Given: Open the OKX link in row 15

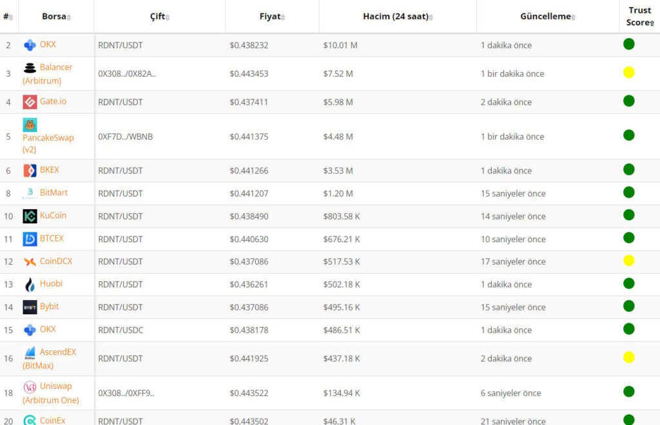Looking at the screenshot, I should pos(48,329).
